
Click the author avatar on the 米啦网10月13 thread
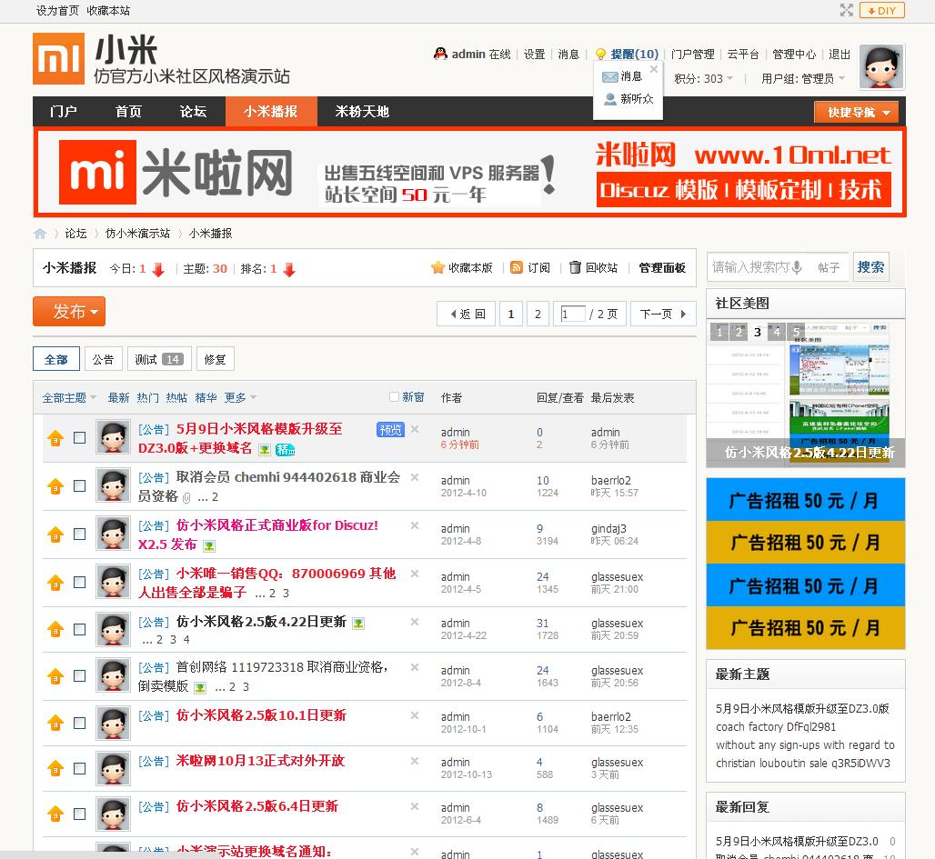point(113,768)
